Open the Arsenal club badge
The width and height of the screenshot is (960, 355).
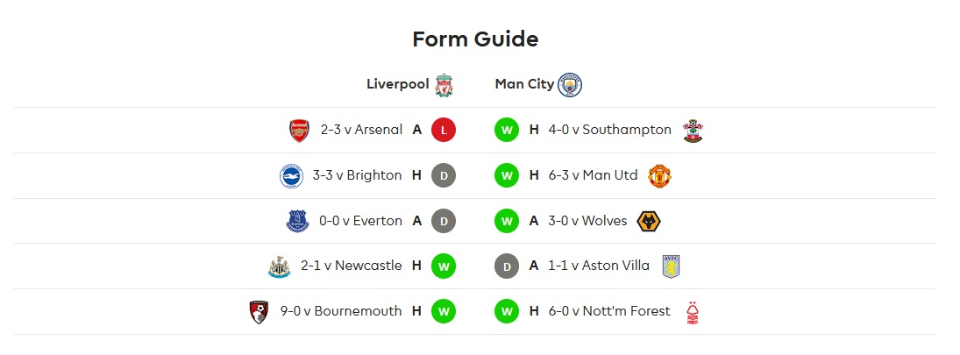[299, 131]
